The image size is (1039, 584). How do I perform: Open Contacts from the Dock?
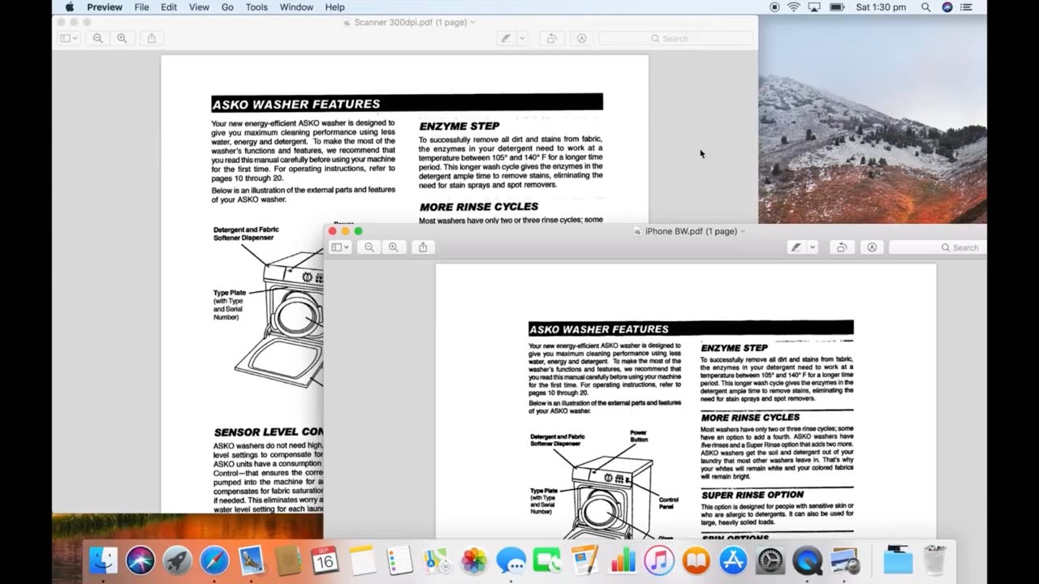click(x=288, y=560)
